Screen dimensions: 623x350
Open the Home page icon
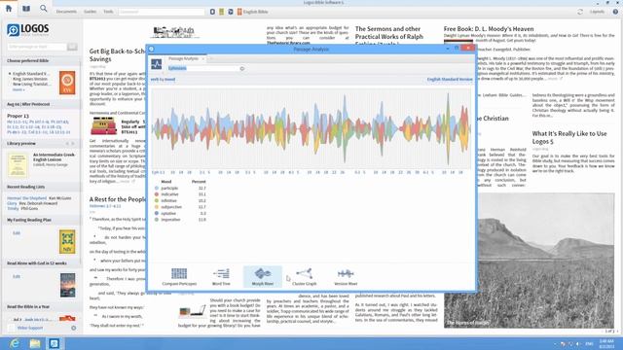9,9
